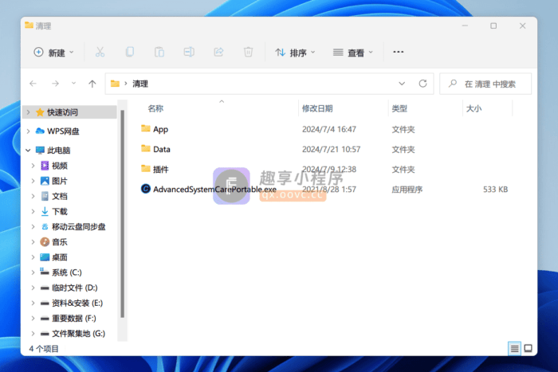558x372 pixels.
Task: Select 文件聚集地 (G:) drive
Action: point(79,334)
